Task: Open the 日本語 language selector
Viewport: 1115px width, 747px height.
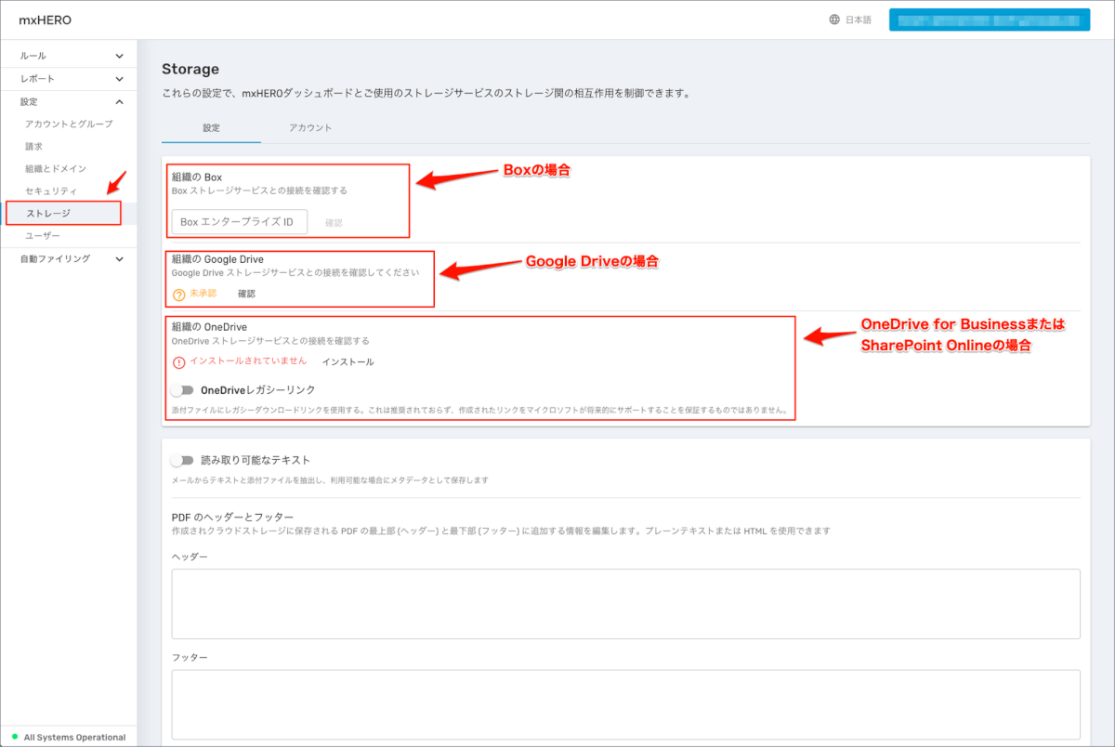Action: [x=850, y=20]
